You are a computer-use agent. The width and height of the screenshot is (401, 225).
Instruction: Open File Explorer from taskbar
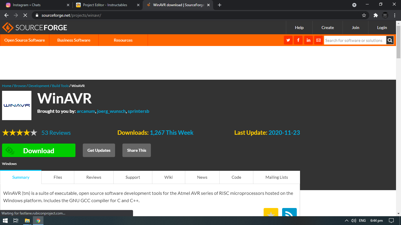click(x=27, y=221)
